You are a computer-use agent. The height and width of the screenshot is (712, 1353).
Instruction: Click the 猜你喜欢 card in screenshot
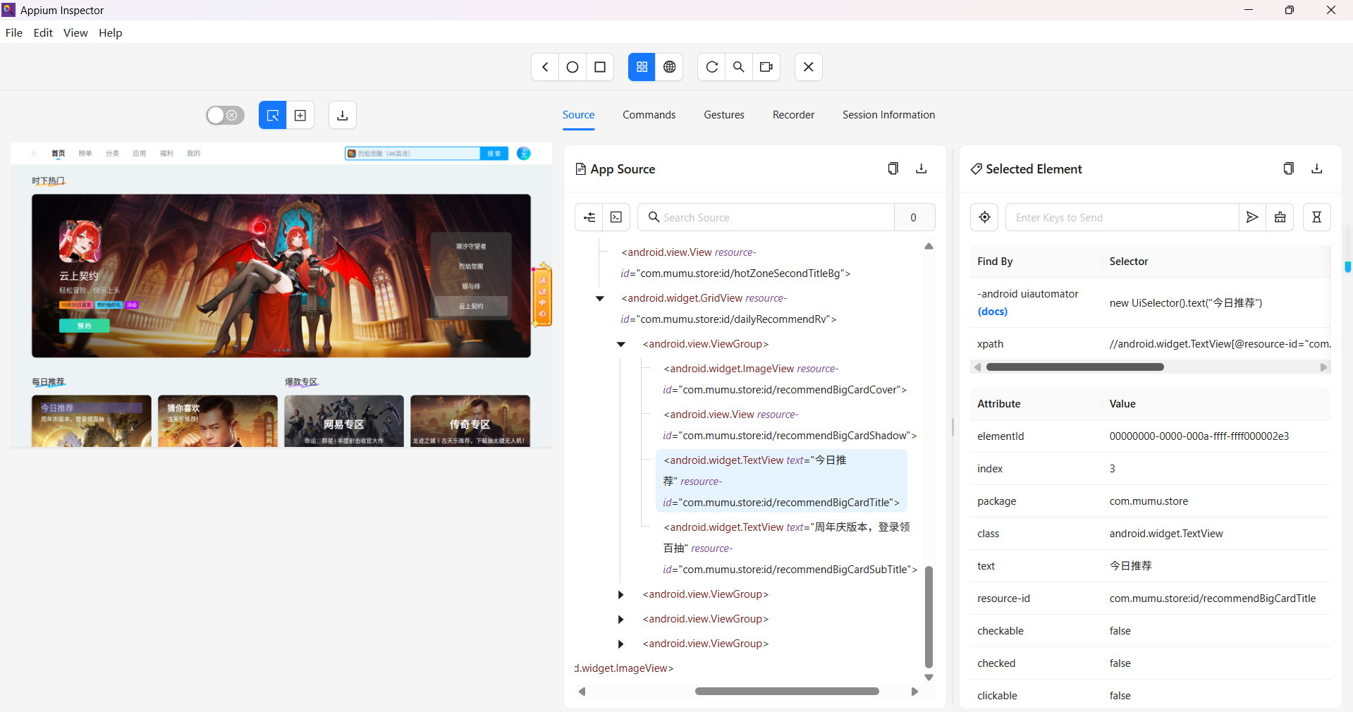217,421
